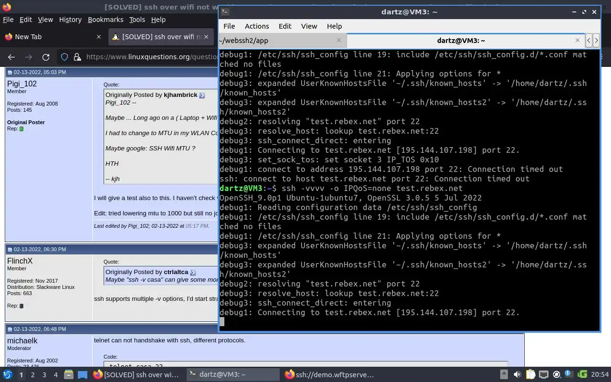Open FlinchX user profile link
This screenshot has width=611, height=382.
coord(20,261)
